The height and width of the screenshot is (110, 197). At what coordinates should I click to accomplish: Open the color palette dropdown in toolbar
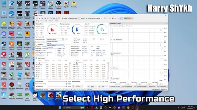click(x=132, y=18)
